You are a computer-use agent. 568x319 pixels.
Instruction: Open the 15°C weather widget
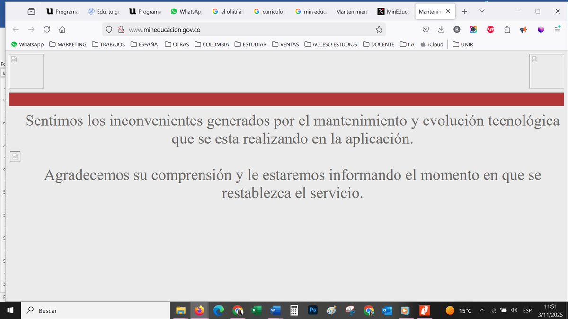(x=459, y=310)
